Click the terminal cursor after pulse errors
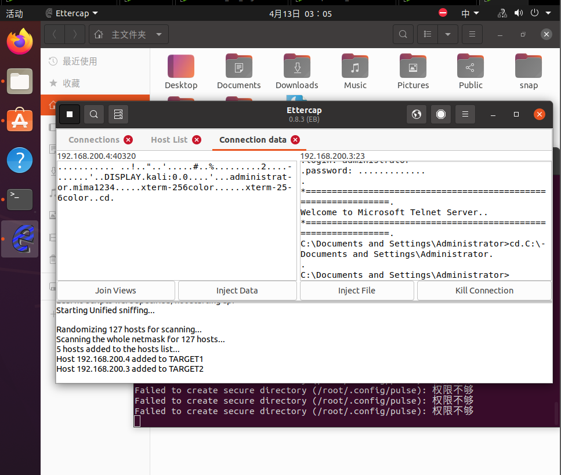 137,421
